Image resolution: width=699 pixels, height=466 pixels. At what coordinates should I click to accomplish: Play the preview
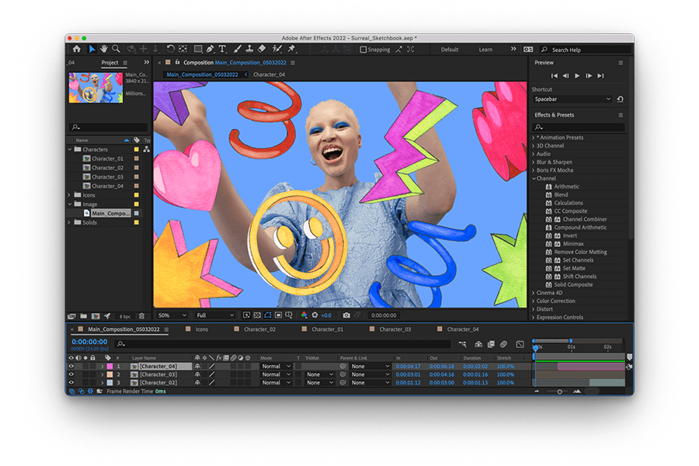[x=577, y=75]
